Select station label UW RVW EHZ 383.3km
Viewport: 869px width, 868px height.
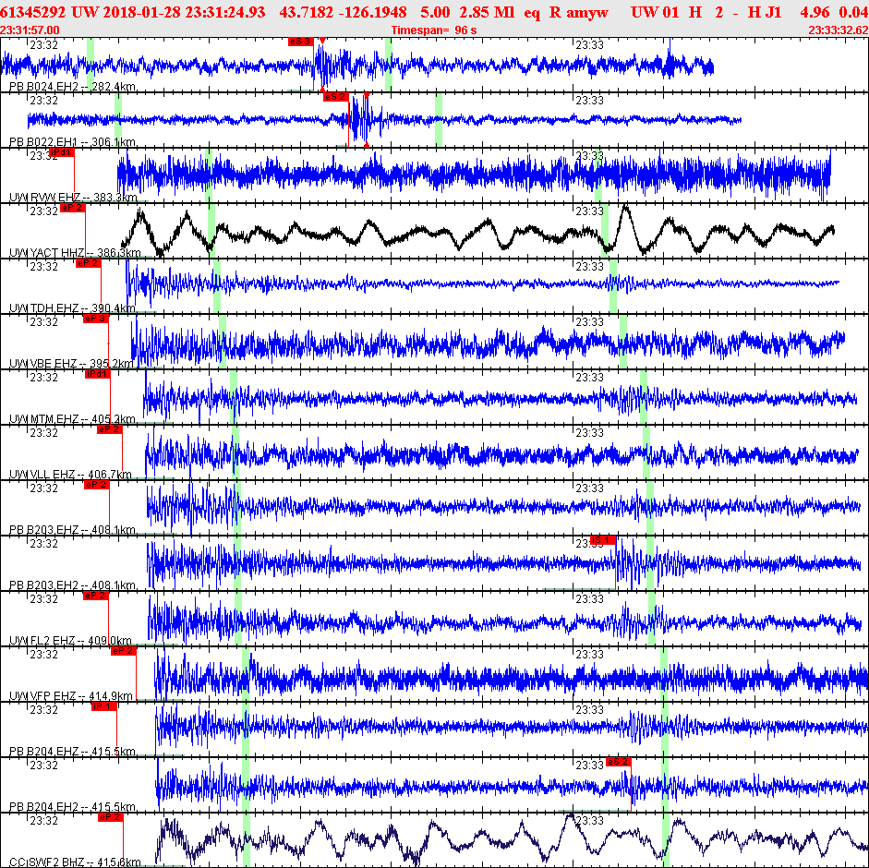[x=73, y=198]
